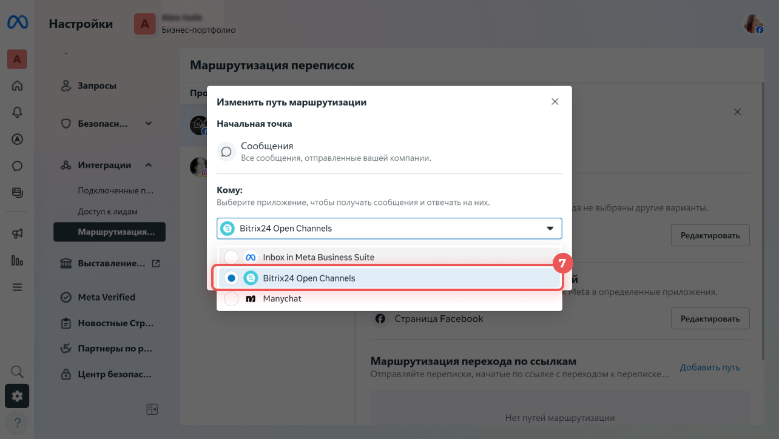Open the megaphone ads icon
Image resolution: width=779 pixels, height=439 pixels.
17,233
